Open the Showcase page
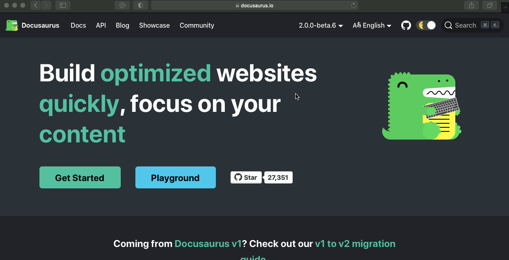This screenshot has height=260, width=509. click(154, 25)
